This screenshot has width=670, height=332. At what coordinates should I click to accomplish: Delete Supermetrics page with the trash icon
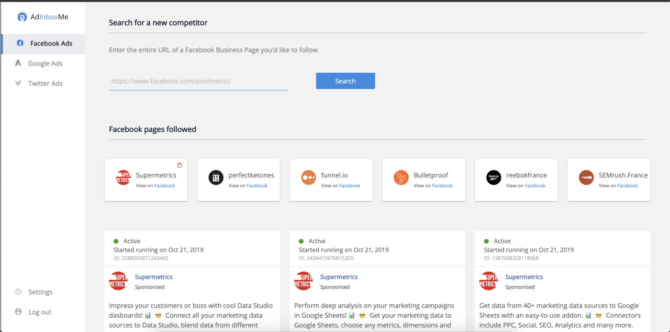click(179, 165)
